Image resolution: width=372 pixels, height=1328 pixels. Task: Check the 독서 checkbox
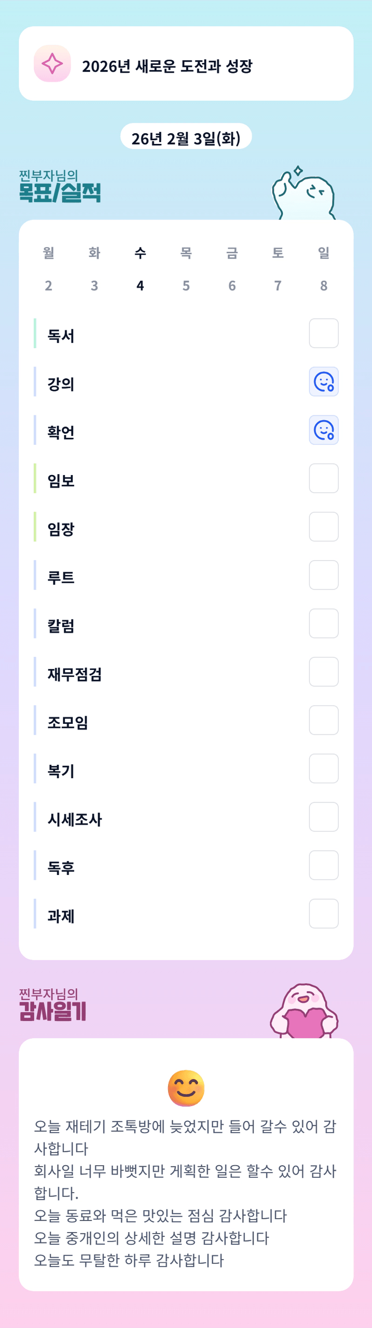tap(323, 333)
